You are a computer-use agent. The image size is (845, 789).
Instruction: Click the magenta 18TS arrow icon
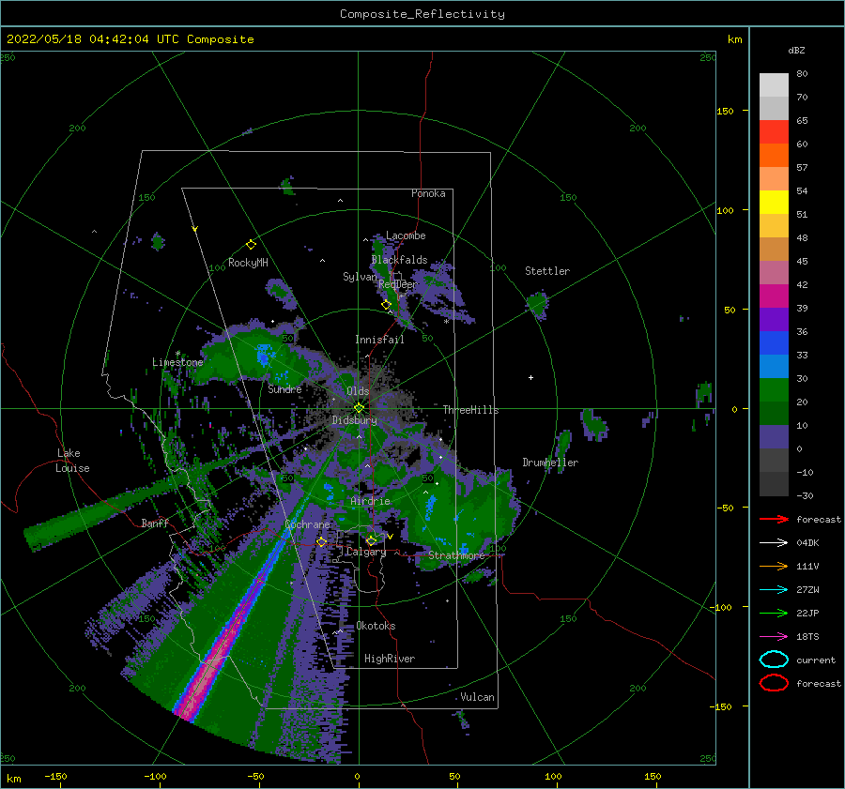pos(774,637)
